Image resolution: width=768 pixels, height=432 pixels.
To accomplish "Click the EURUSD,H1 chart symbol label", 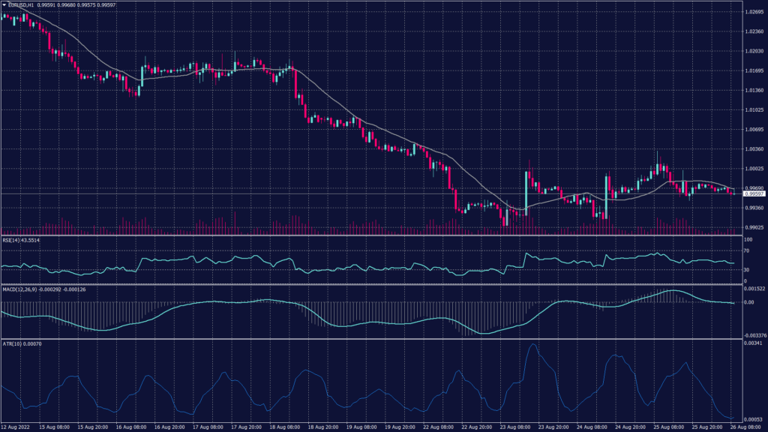I will tap(20, 4).
